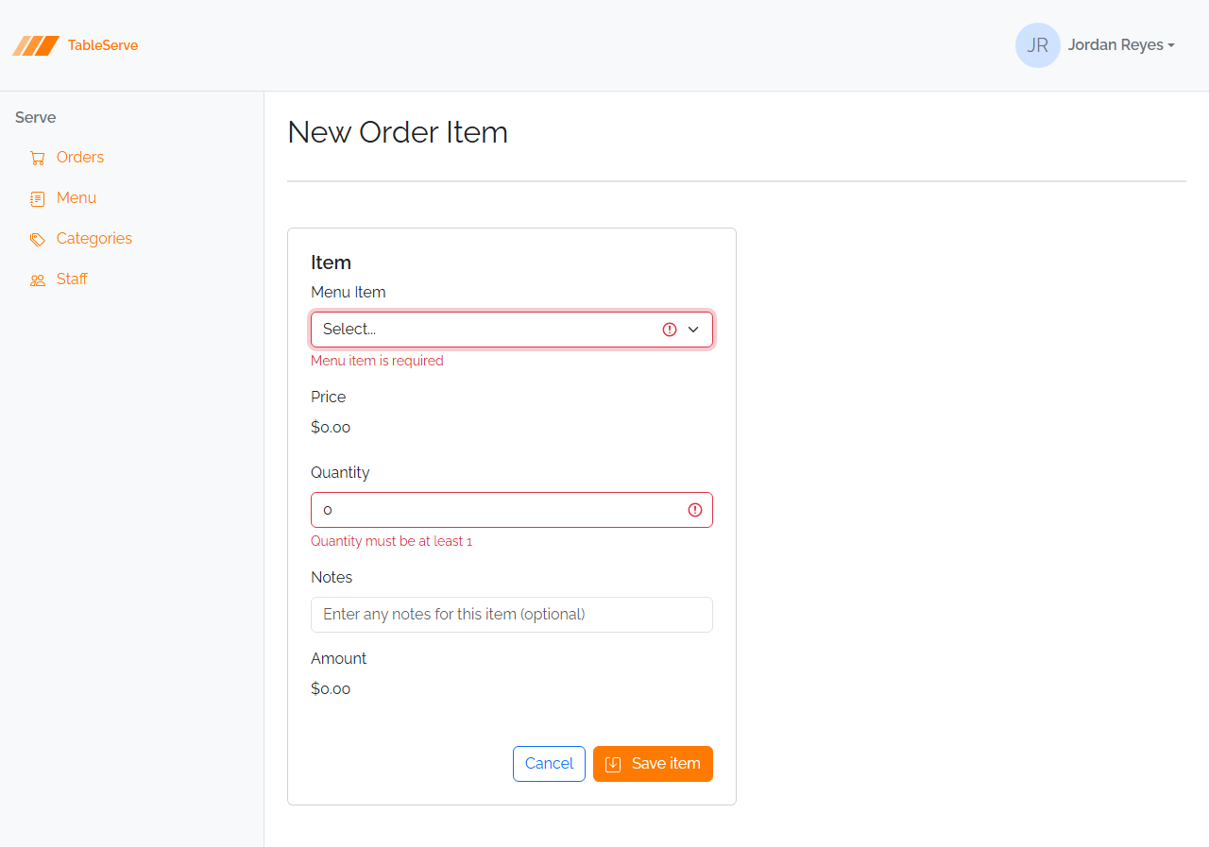This screenshot has height=847, width=1209.
Task: Focus the Quantity input field
Action: click(x=512, y=510)
